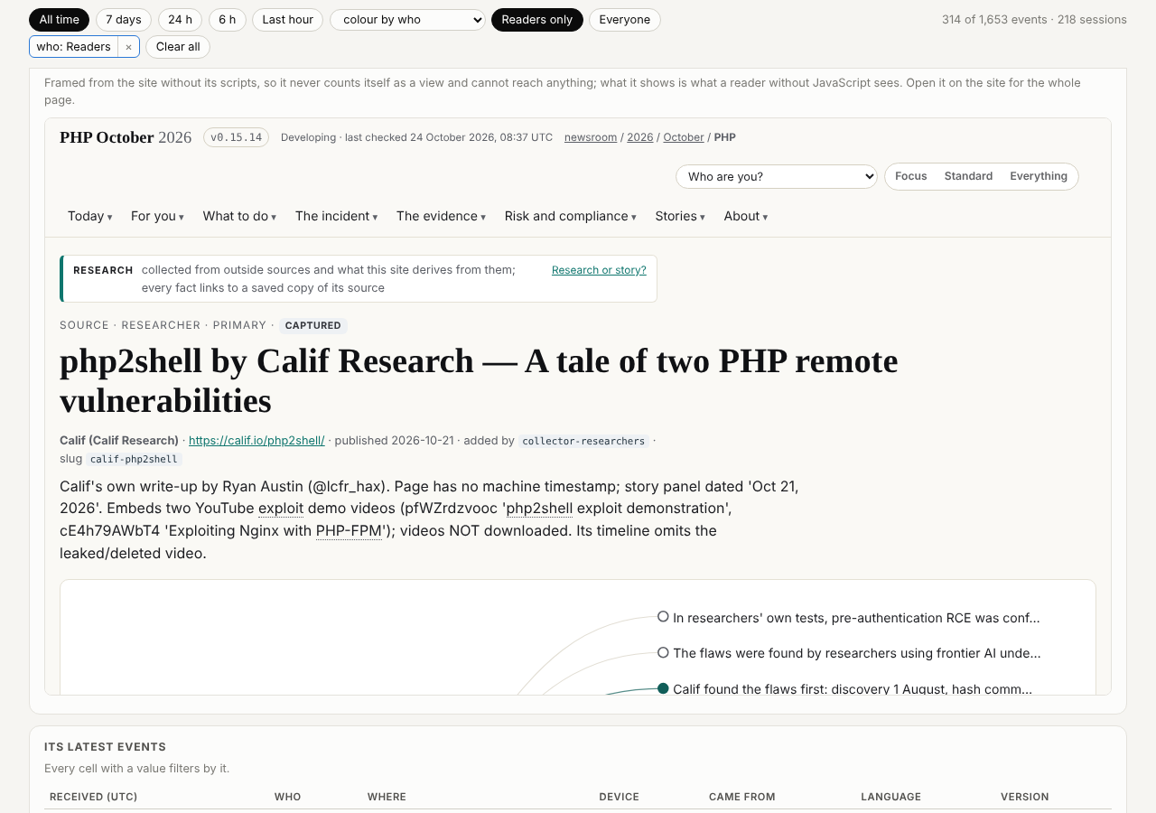Set time range to 6 h
The width and height of the screenshot is (1156, 813).
pyautogui.click(x=228, y=20)
